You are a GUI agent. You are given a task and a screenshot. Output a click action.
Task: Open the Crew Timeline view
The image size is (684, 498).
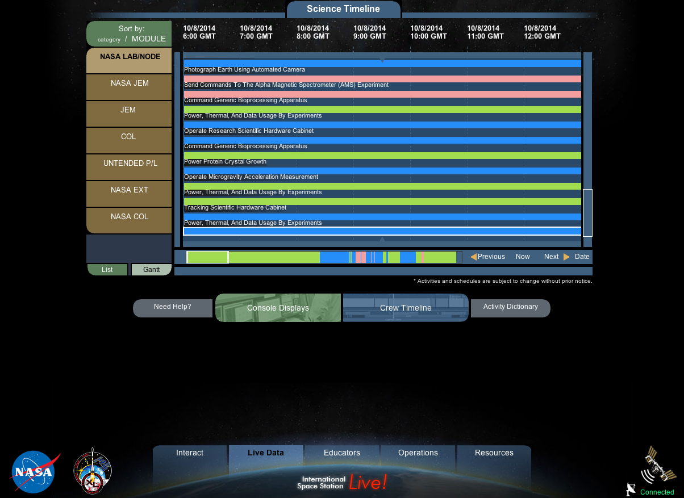[x=406, y=308]
